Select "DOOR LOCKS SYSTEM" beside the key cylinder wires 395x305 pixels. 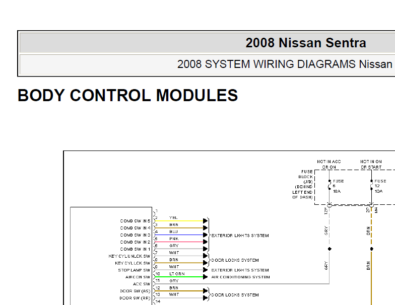pyautogui.click(x=235, y=260)
